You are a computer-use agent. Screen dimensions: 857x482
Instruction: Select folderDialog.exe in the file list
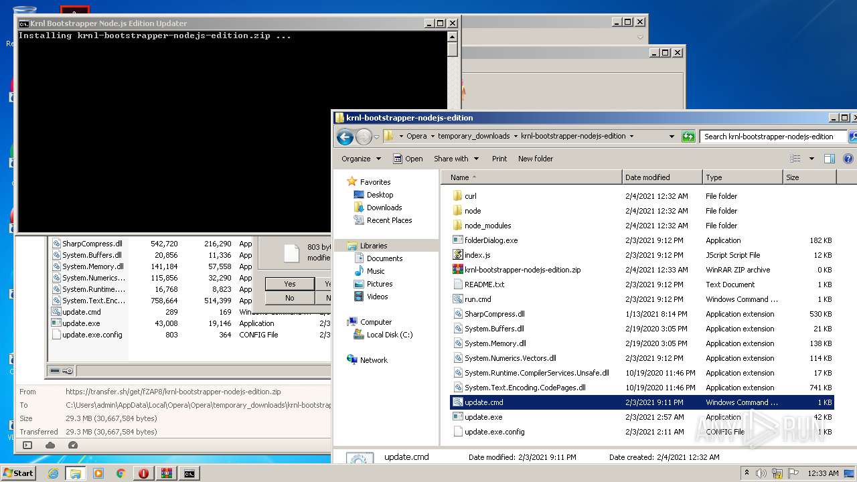(x=491, y=240)
